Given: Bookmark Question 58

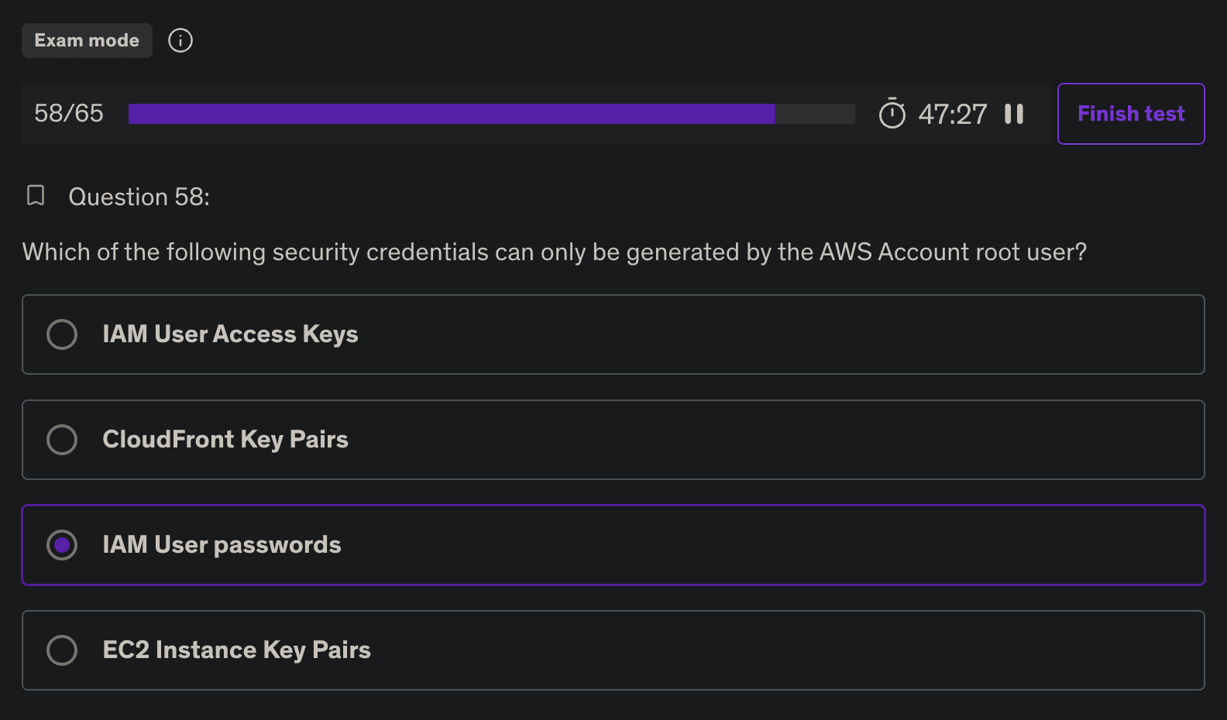Looking at the screenshot, I should coord(36,196).
